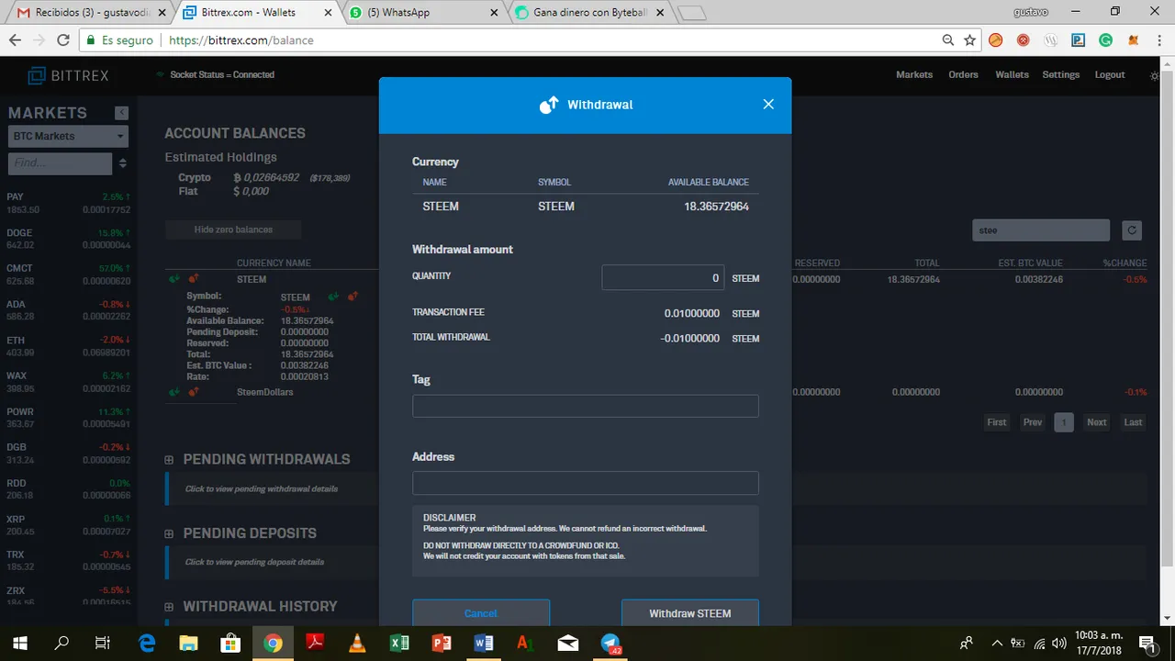Select page 1 in pagination
The image size is (1175, 661).
click(1064, 422)
